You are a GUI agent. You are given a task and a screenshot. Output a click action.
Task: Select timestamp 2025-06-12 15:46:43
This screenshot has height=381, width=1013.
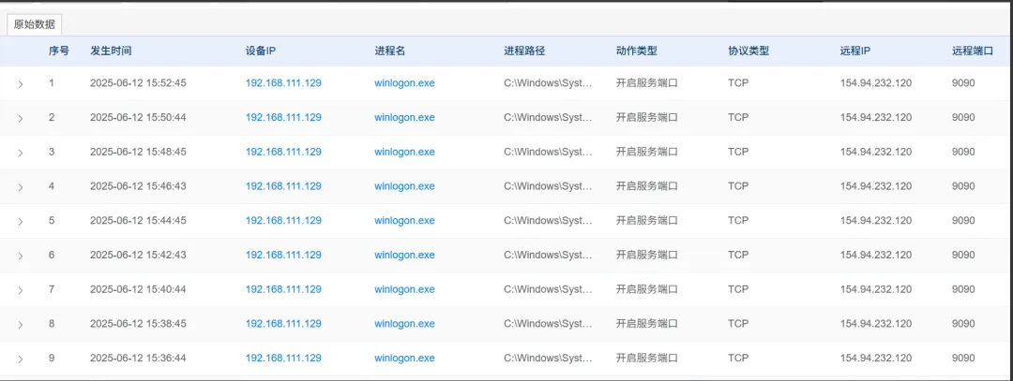click(138, 185)
